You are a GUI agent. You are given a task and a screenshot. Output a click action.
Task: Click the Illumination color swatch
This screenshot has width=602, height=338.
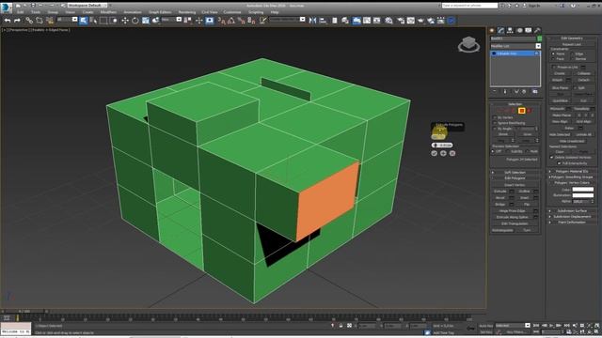tap(583, 195)
